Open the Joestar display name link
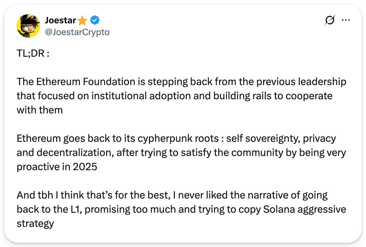This screenshot has width=366, height=247. [x=61, y=20]
